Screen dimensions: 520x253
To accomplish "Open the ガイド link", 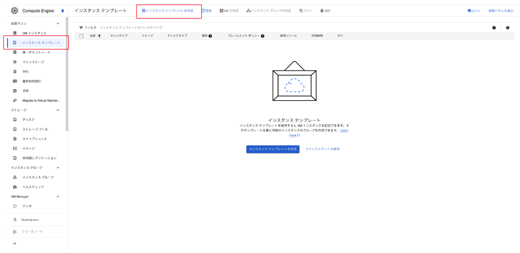I will [474, 11].
